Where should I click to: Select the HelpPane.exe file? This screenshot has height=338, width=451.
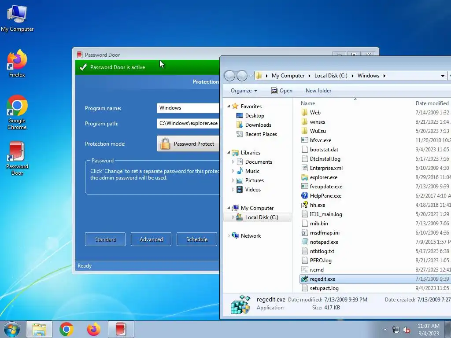click(x=325, y=196)
